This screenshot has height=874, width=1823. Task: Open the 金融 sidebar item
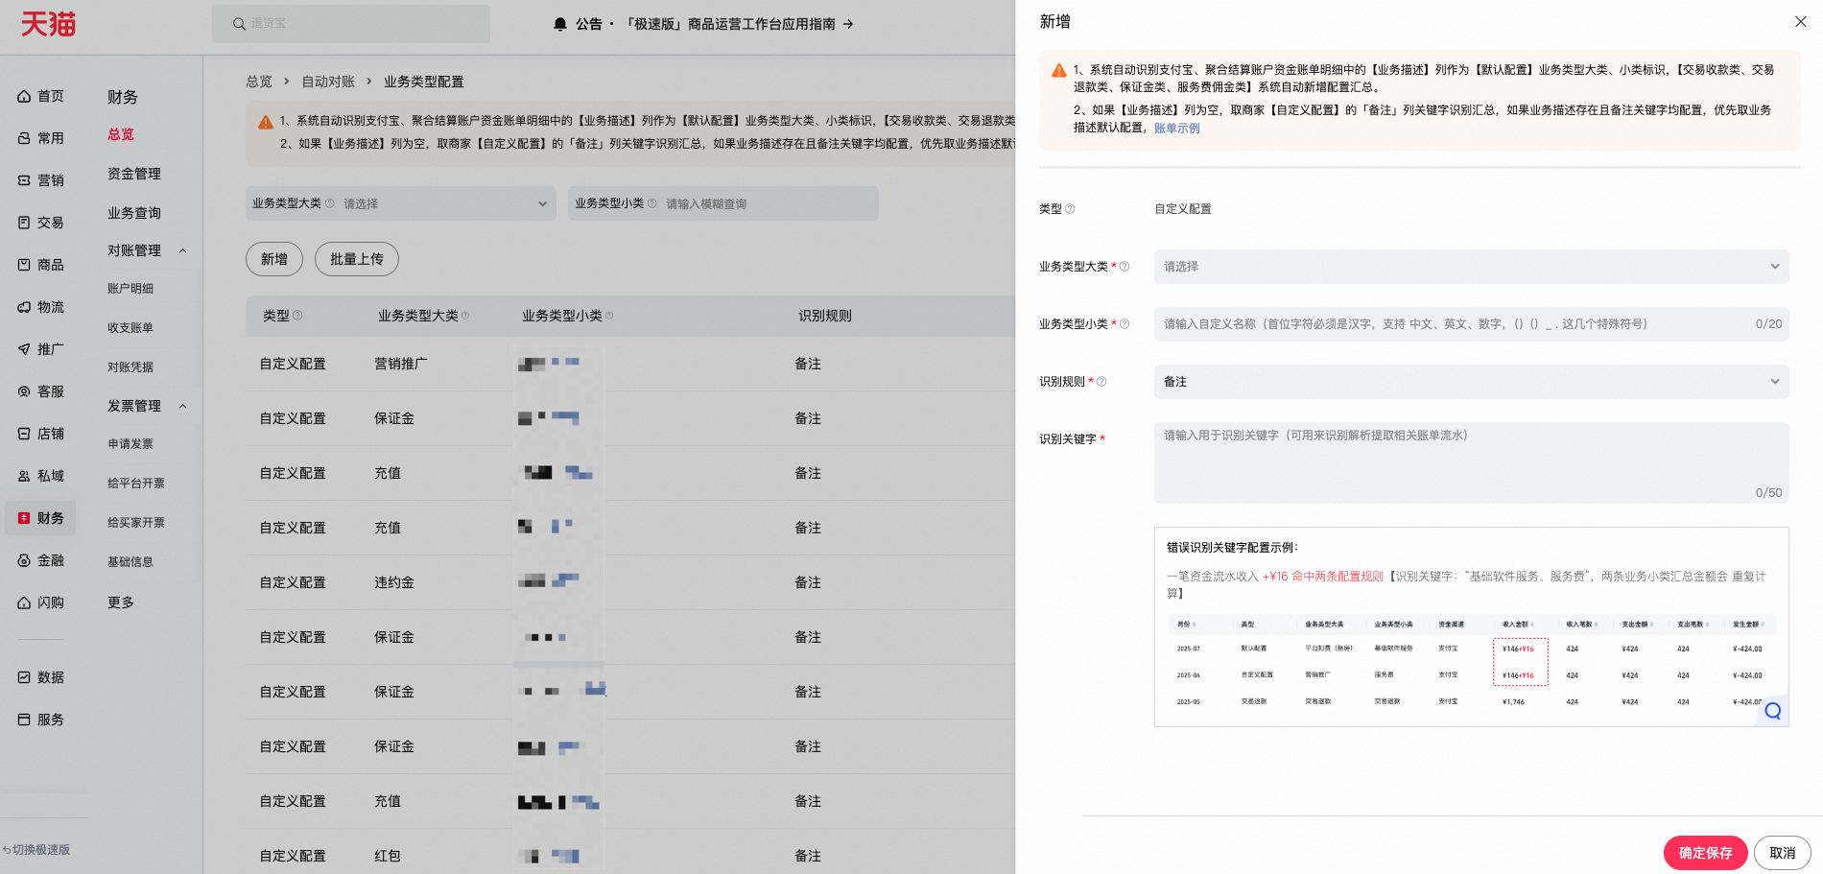(x=41, y=560)
